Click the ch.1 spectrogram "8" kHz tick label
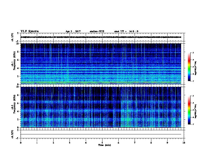Screen dimensions: 207x160 [x=18, y=52]
